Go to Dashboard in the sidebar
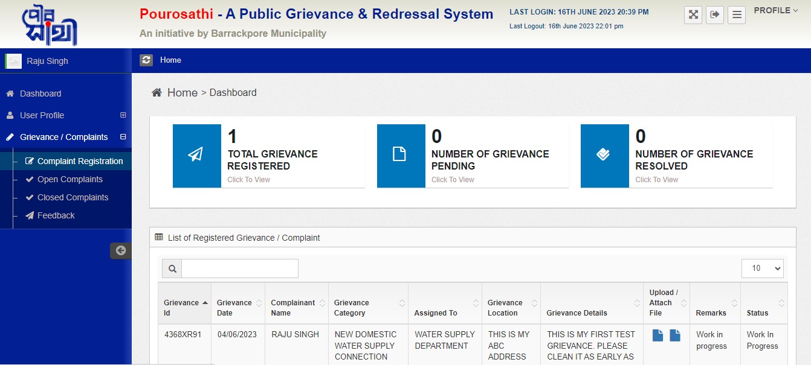Viewport: 811px width, 365px height. click(40, 94)
